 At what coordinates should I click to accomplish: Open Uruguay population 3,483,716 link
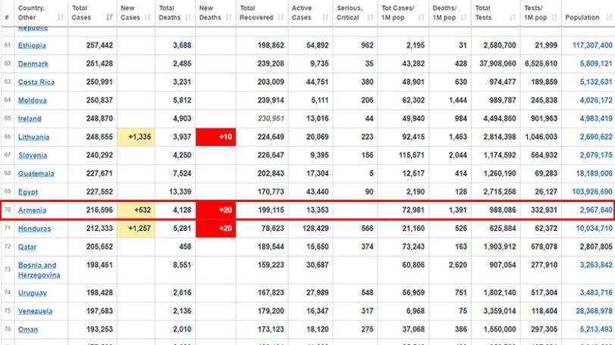(x=596, y=293)
